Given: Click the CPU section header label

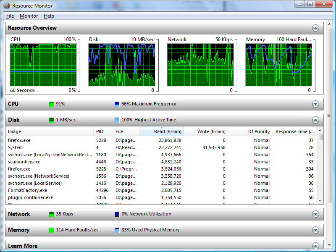Looking at the screenshot, I should (13, 104).
